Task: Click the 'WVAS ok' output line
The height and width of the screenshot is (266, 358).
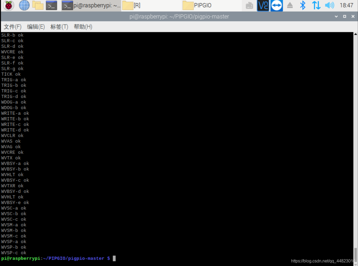Action: 11,141
